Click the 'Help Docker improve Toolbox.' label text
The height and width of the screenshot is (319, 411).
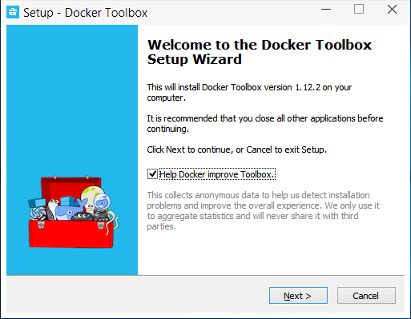(x=217, y=174)
